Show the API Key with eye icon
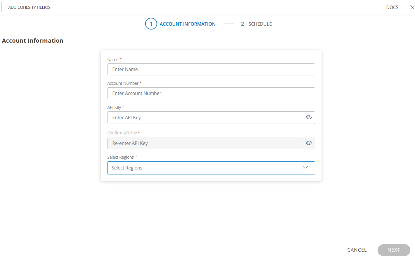 click(309, 117)
